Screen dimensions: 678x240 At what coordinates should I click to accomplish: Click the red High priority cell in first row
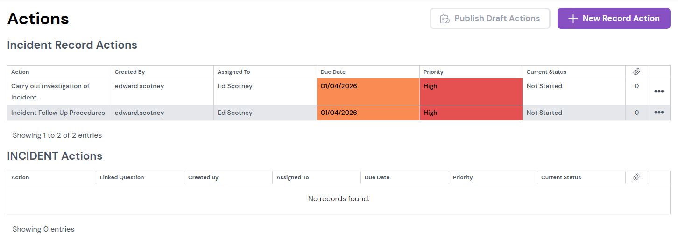tap(471, 92)
